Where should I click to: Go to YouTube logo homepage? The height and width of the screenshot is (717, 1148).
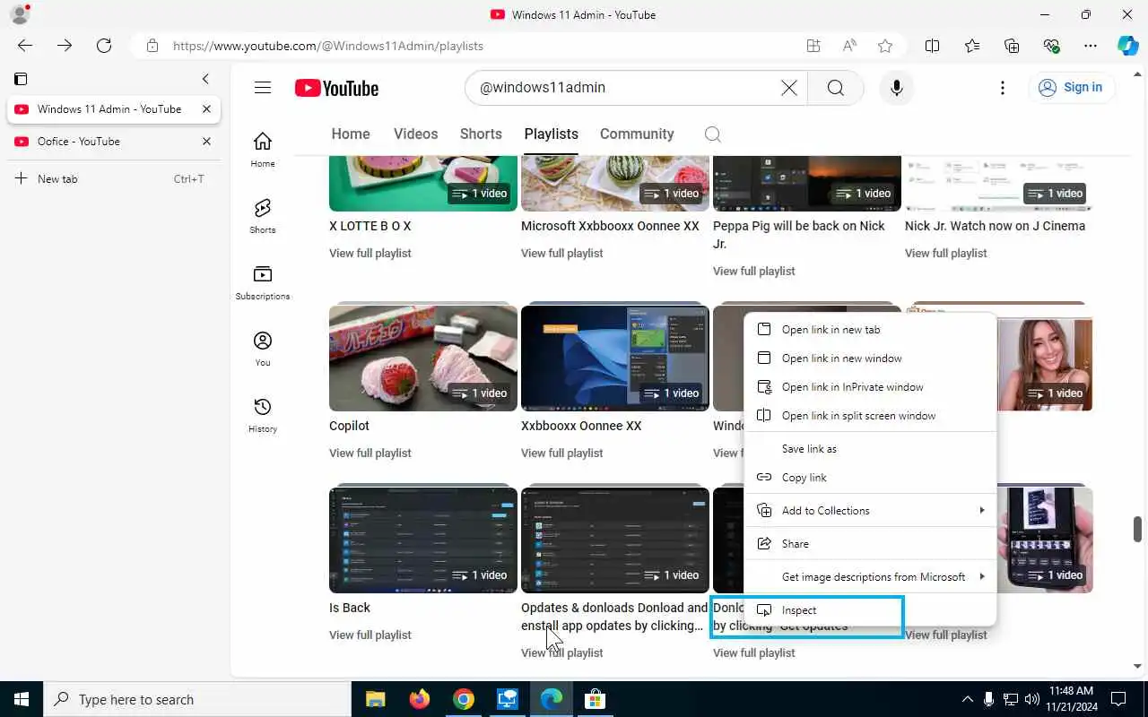336,88
